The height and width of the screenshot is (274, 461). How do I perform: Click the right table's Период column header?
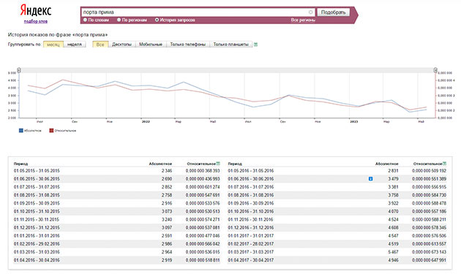coord(235,164)
